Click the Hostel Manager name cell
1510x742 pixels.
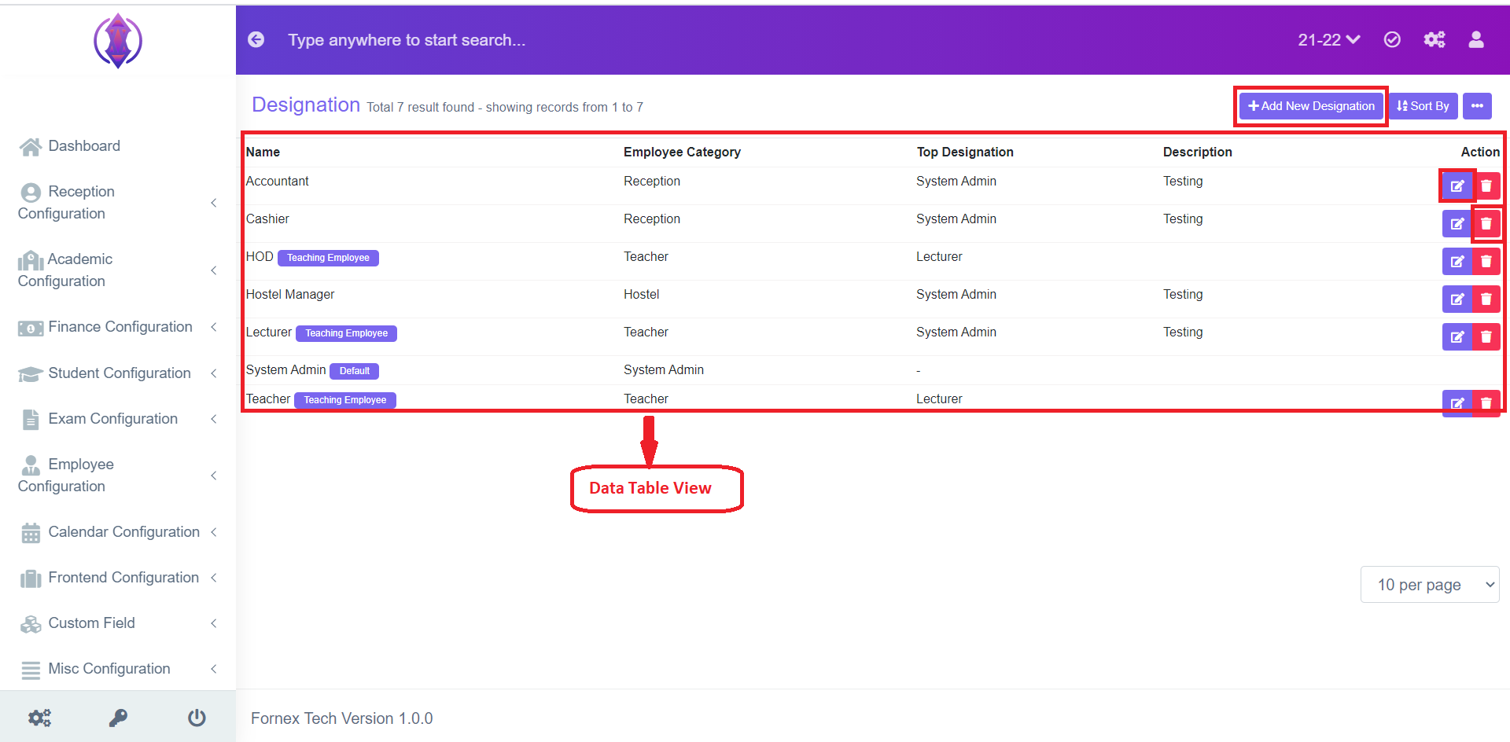tap(290, 295)
